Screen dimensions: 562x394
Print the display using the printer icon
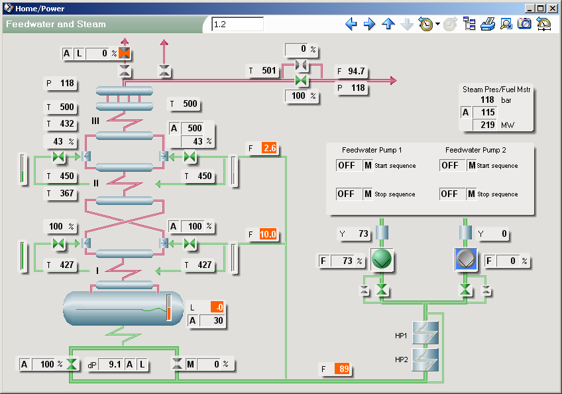coord(488,24)
